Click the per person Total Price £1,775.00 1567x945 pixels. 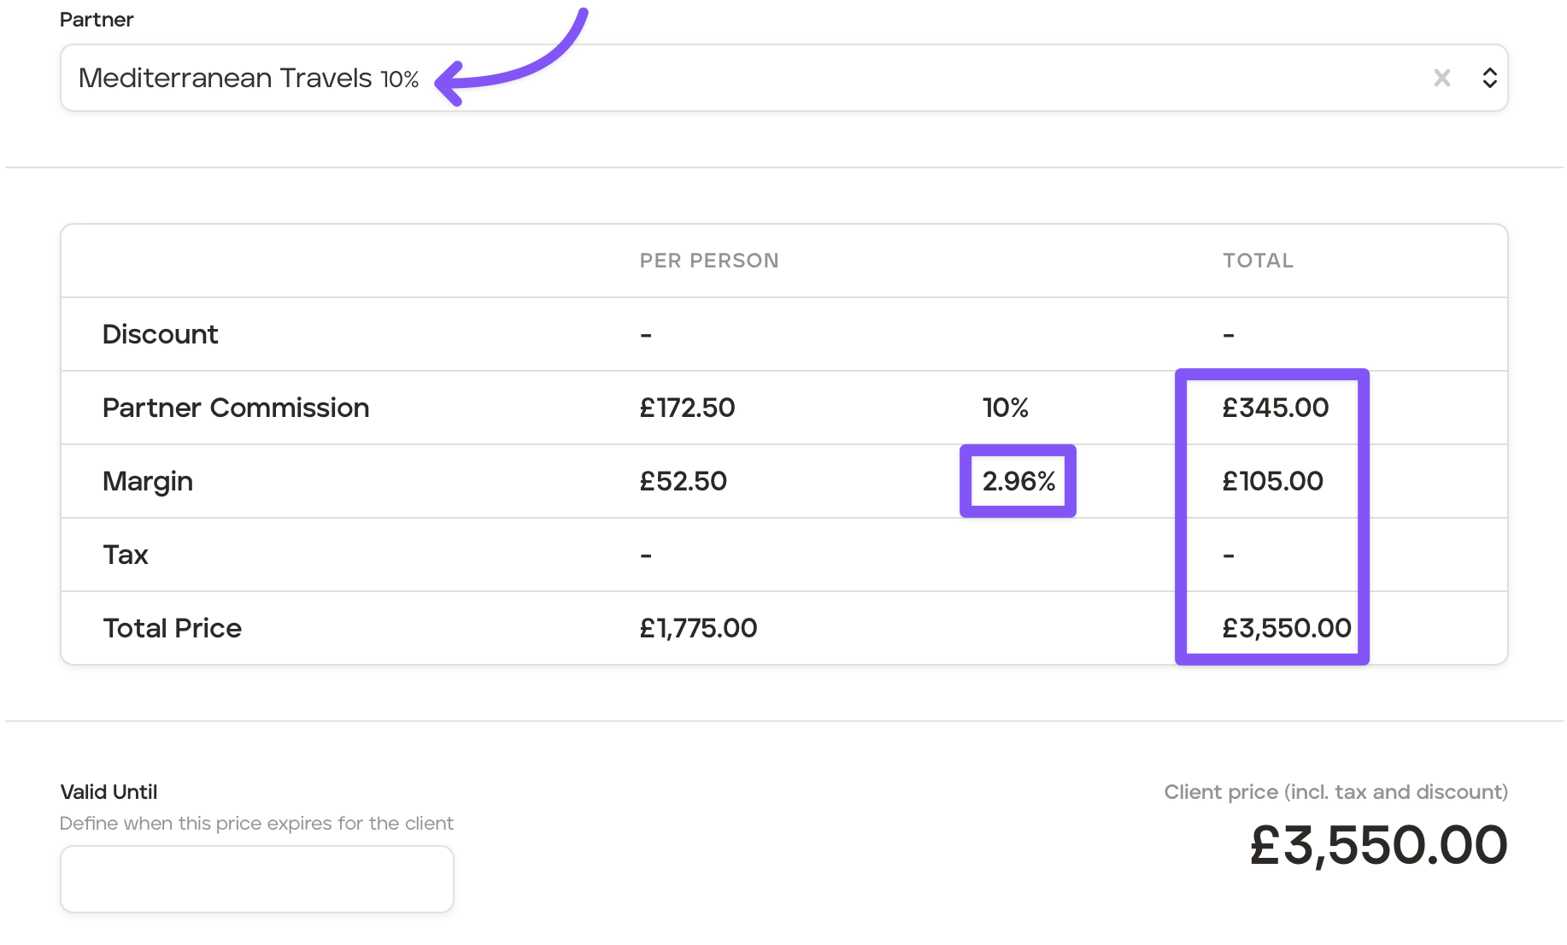(698, 628)
